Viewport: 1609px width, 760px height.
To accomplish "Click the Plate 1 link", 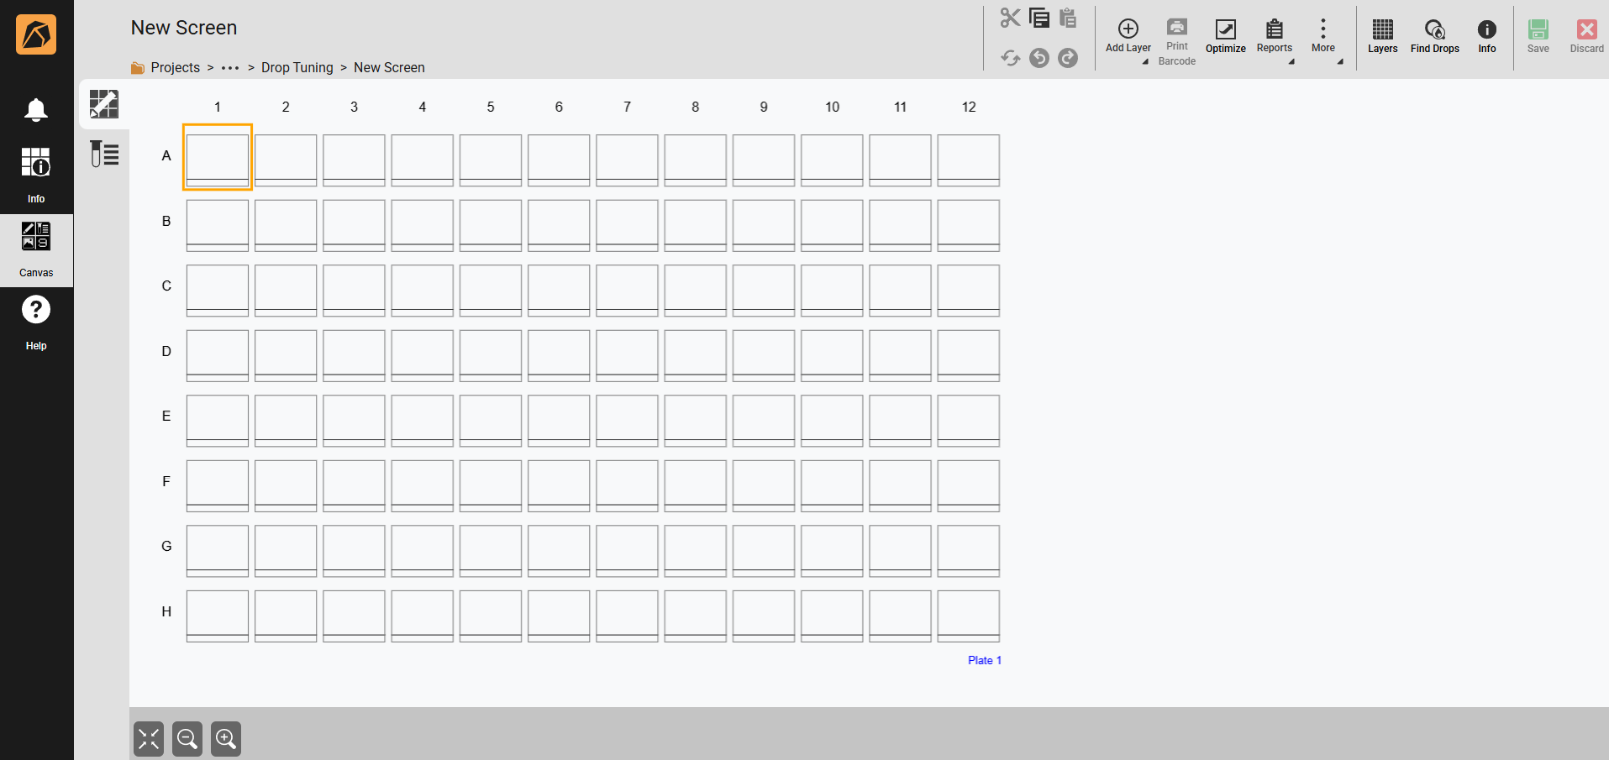I will [x=984, y=660].
